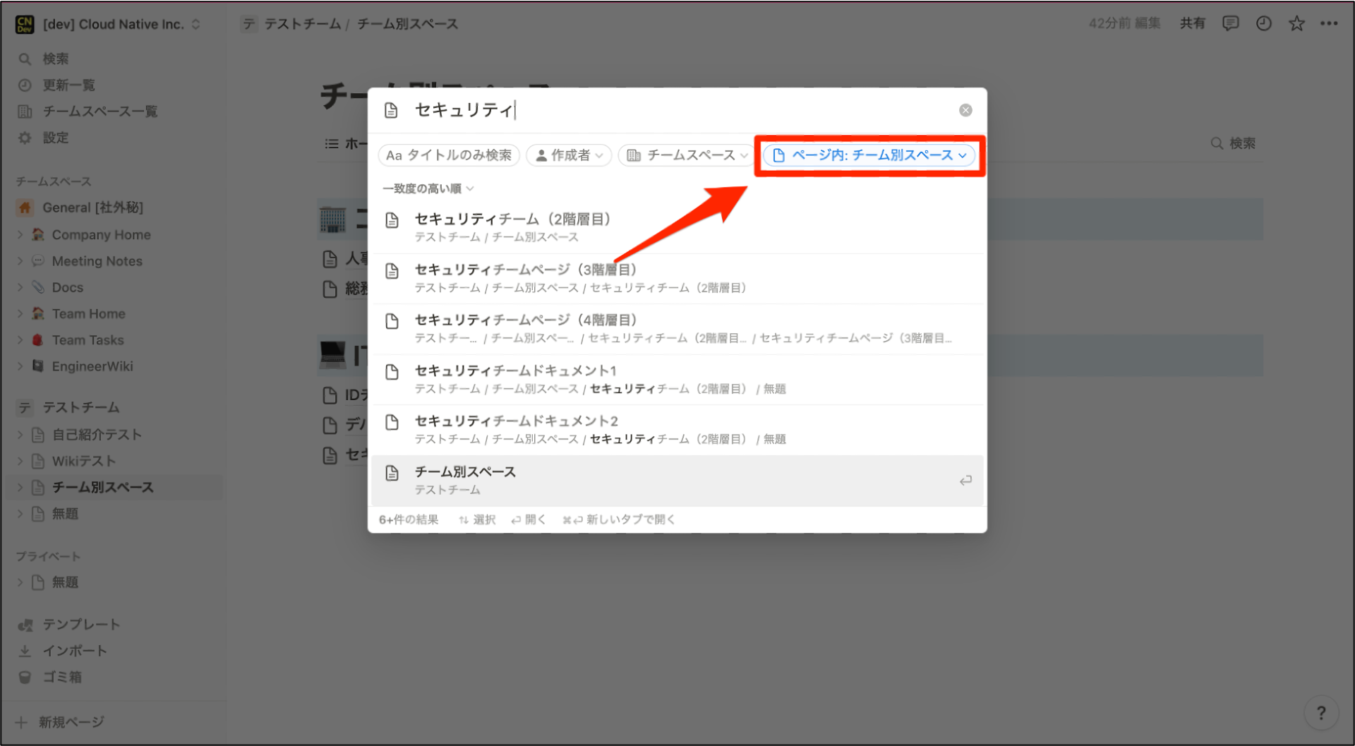Open page history with the top-right clock icon
This screenshot has height=746, width=1355.
(1263, 23)
